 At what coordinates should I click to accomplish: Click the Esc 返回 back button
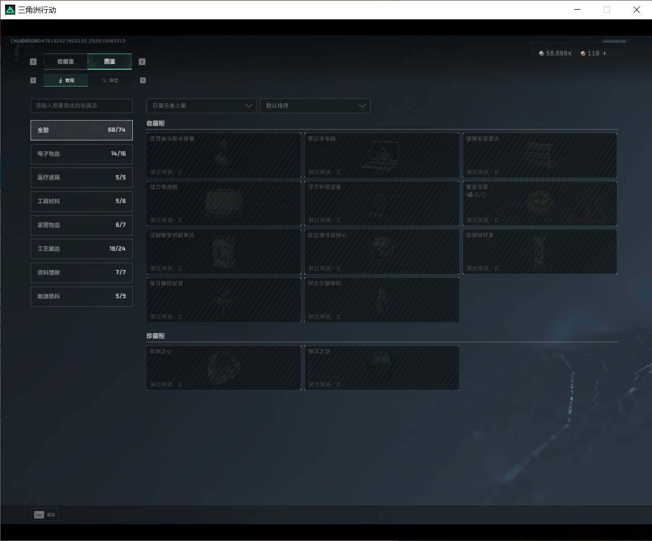click(45, 515)
